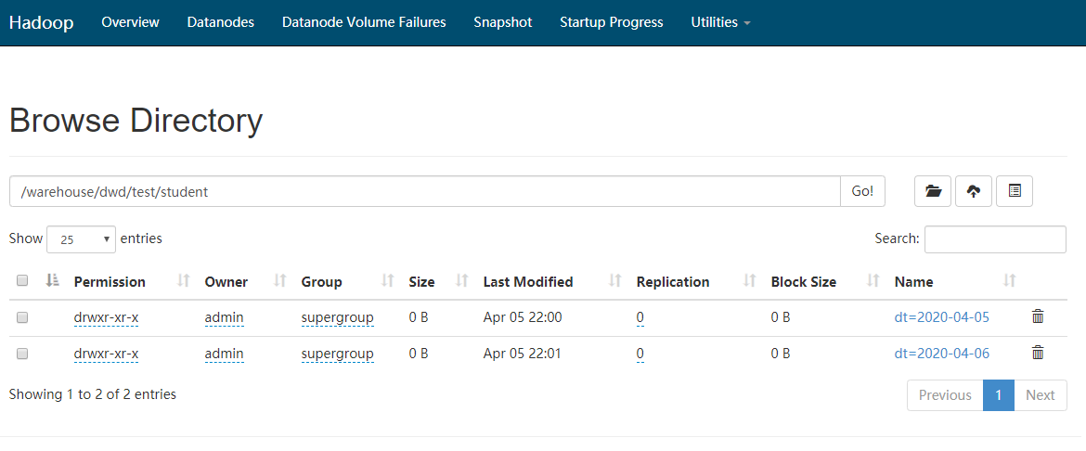Check the box for the dt=2020-04-06 row
The image size is (1086, 451).
(x=22, y=354)
